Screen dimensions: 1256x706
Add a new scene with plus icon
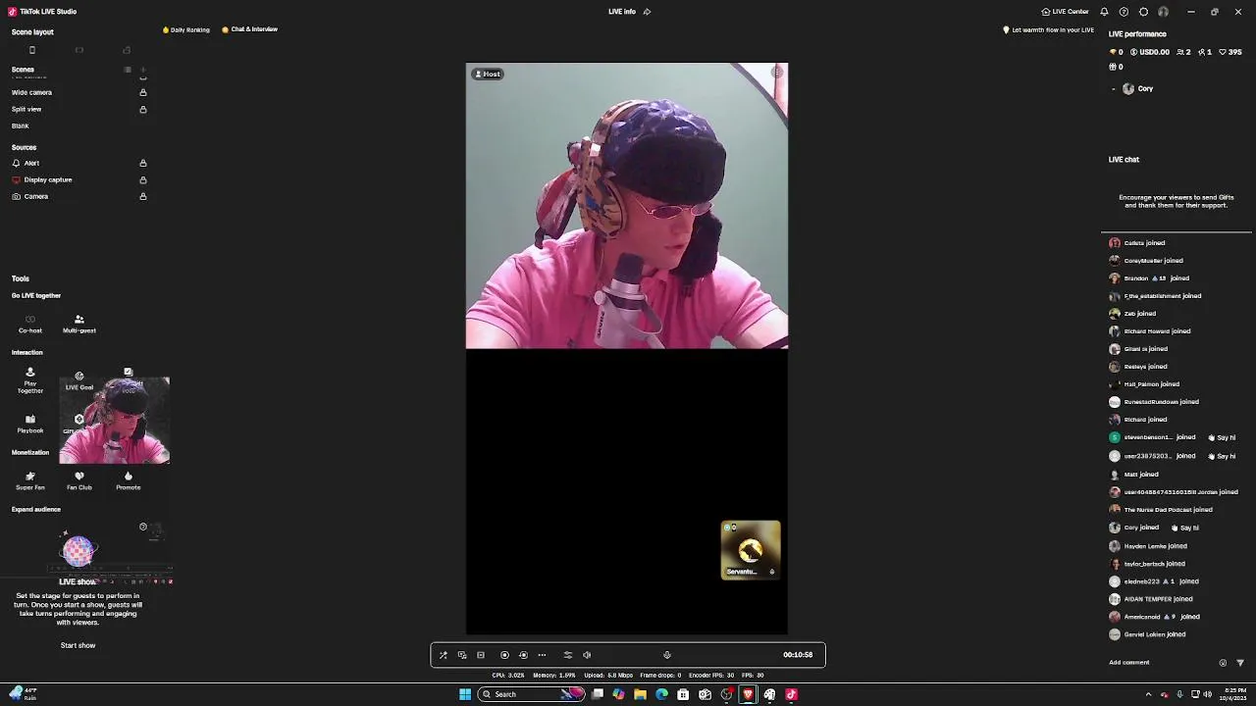[x=143, y=71]
